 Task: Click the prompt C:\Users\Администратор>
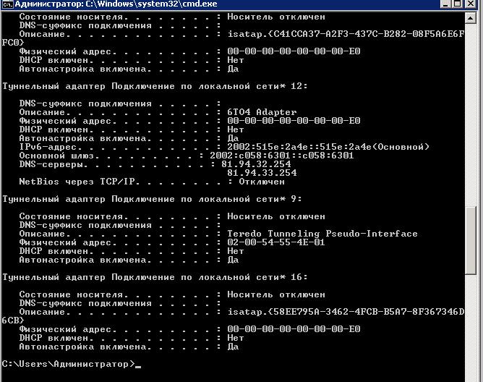click(x=69, y=364)
